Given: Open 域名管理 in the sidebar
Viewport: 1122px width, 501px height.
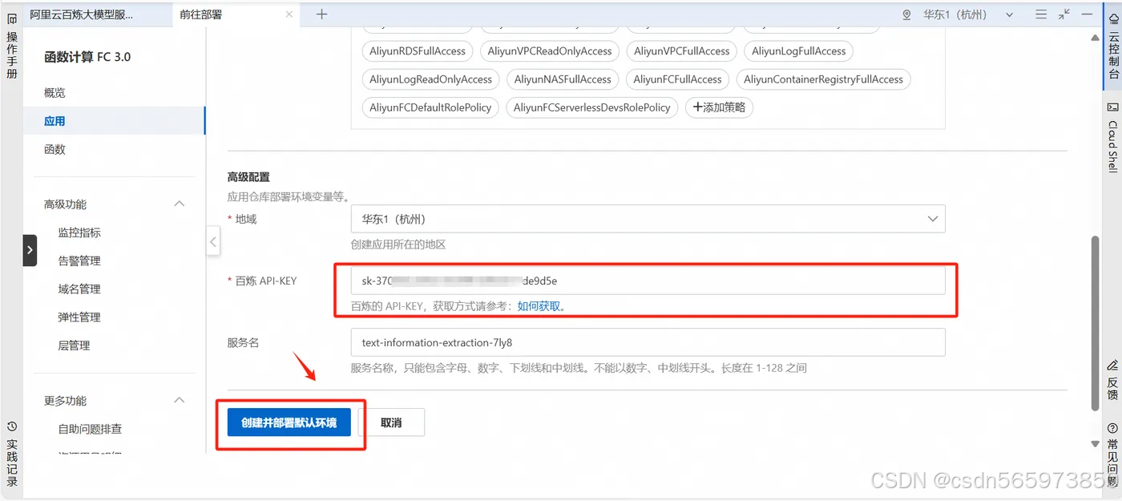Looking at the screenshot, I should click(x=79, y=289).
